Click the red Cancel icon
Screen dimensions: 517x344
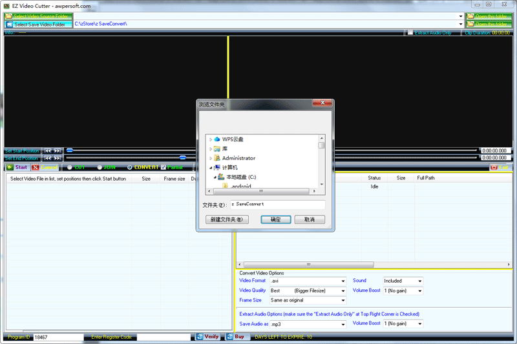(x=36, y=167)
